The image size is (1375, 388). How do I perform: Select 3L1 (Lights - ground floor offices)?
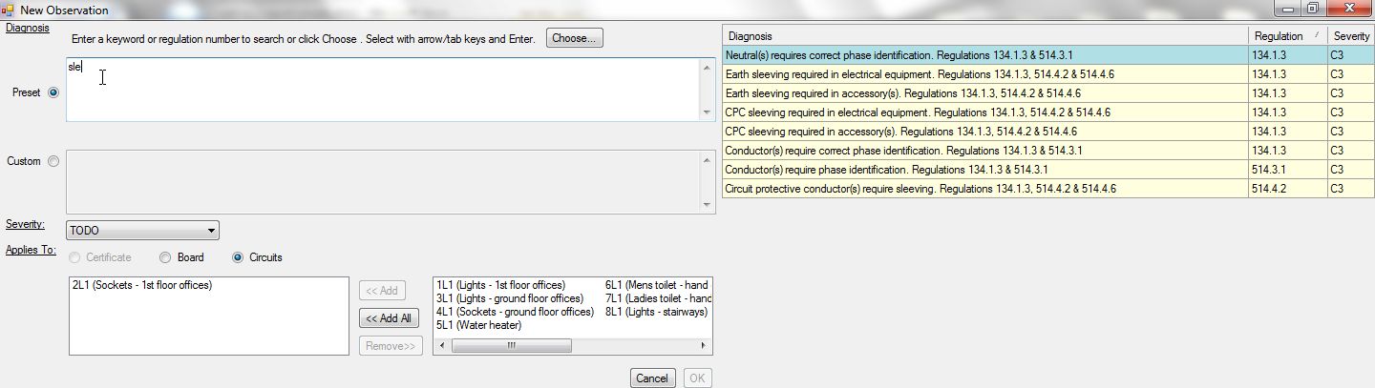(509, 298)
